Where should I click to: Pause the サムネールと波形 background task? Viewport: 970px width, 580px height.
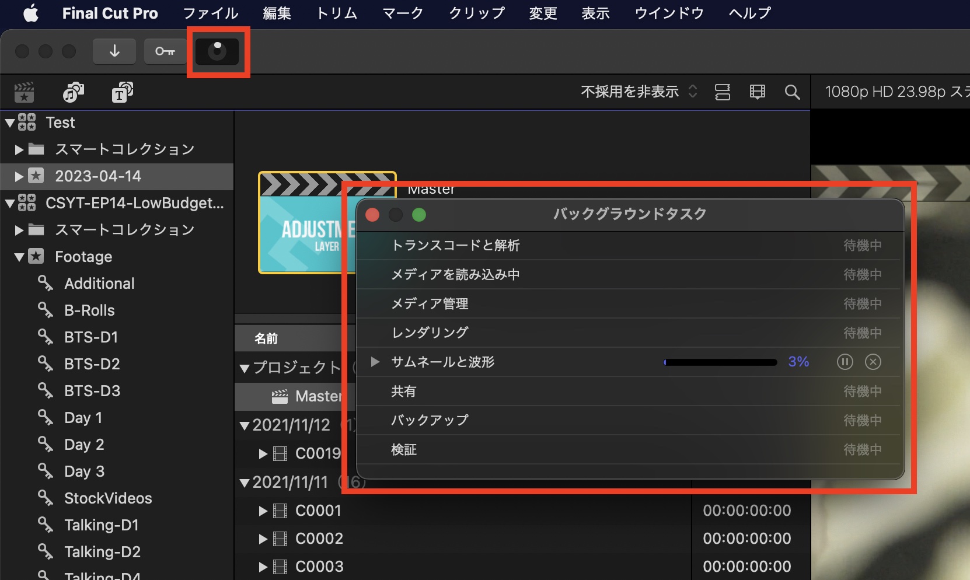[845, 362]
